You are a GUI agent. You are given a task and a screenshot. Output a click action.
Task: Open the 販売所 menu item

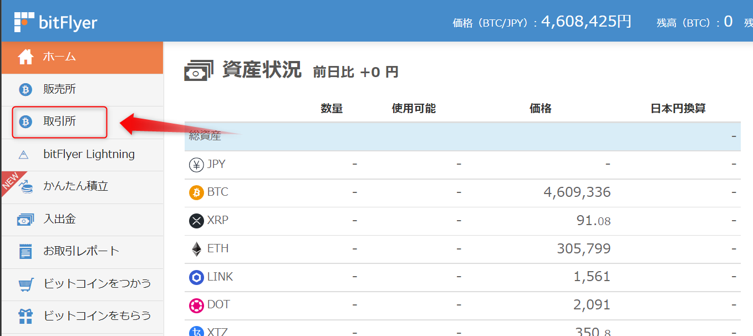pyautogui.click(x=82, y=89)
